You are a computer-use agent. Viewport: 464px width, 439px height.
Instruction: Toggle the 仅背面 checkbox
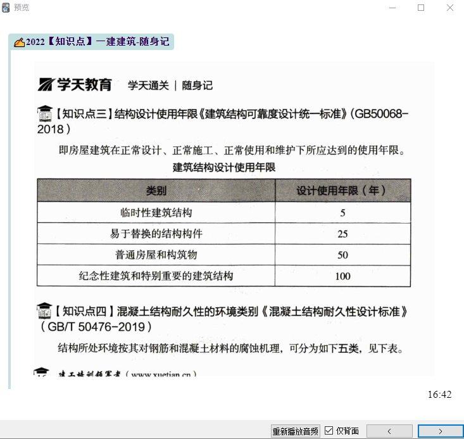329,430
